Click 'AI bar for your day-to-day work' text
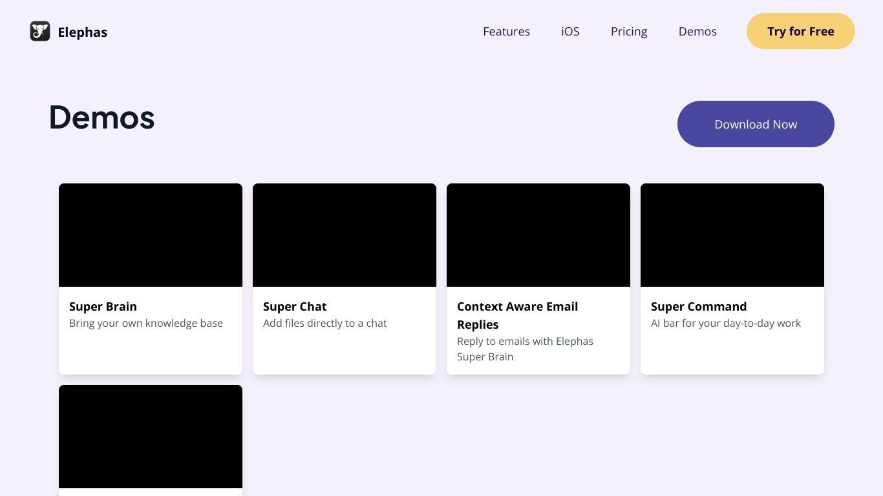Image resolution: width=883 pixels, height=496 pixels. click(x=726, y=323)
